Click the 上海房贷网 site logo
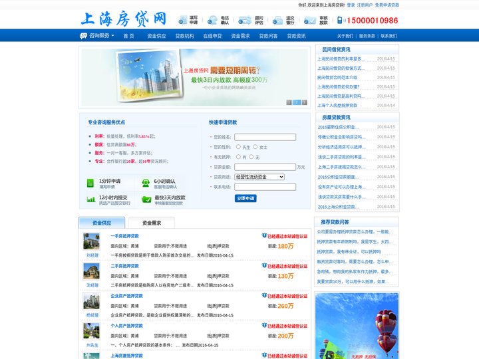The height and width of the screenshot is (359, 479). [x=124, y=19]
